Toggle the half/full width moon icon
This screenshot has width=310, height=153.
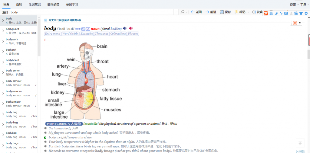click(x=277, y=13)
